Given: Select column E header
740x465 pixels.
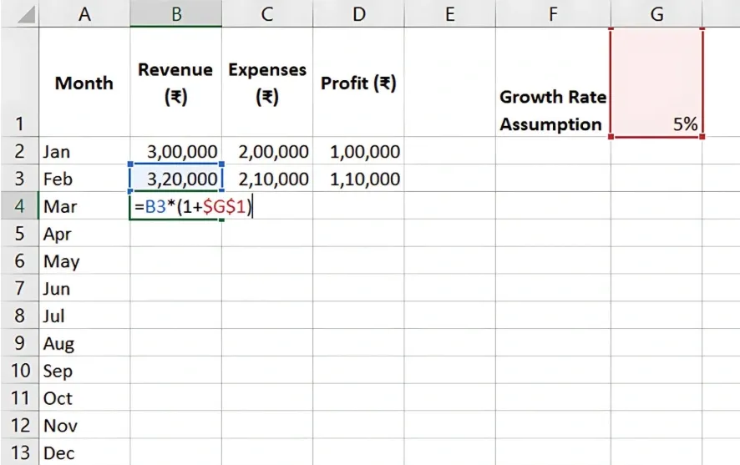Looking at the screenshot, I should (x=449, y=13).
